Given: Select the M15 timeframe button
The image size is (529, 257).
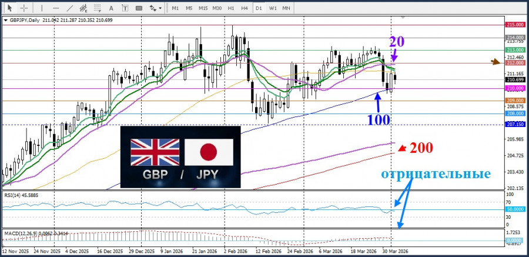Looking at the screenshot, I should pyautogui.click(x=203, y=8).
